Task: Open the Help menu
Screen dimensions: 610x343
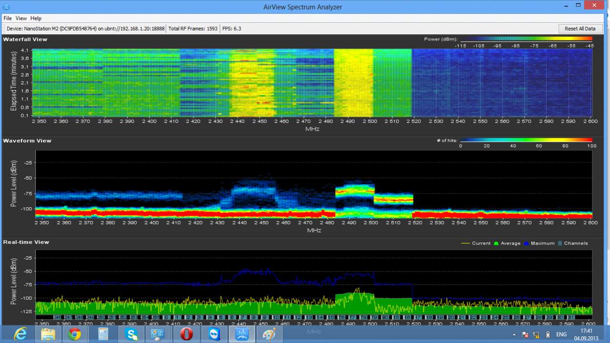Action: point(36,18)
